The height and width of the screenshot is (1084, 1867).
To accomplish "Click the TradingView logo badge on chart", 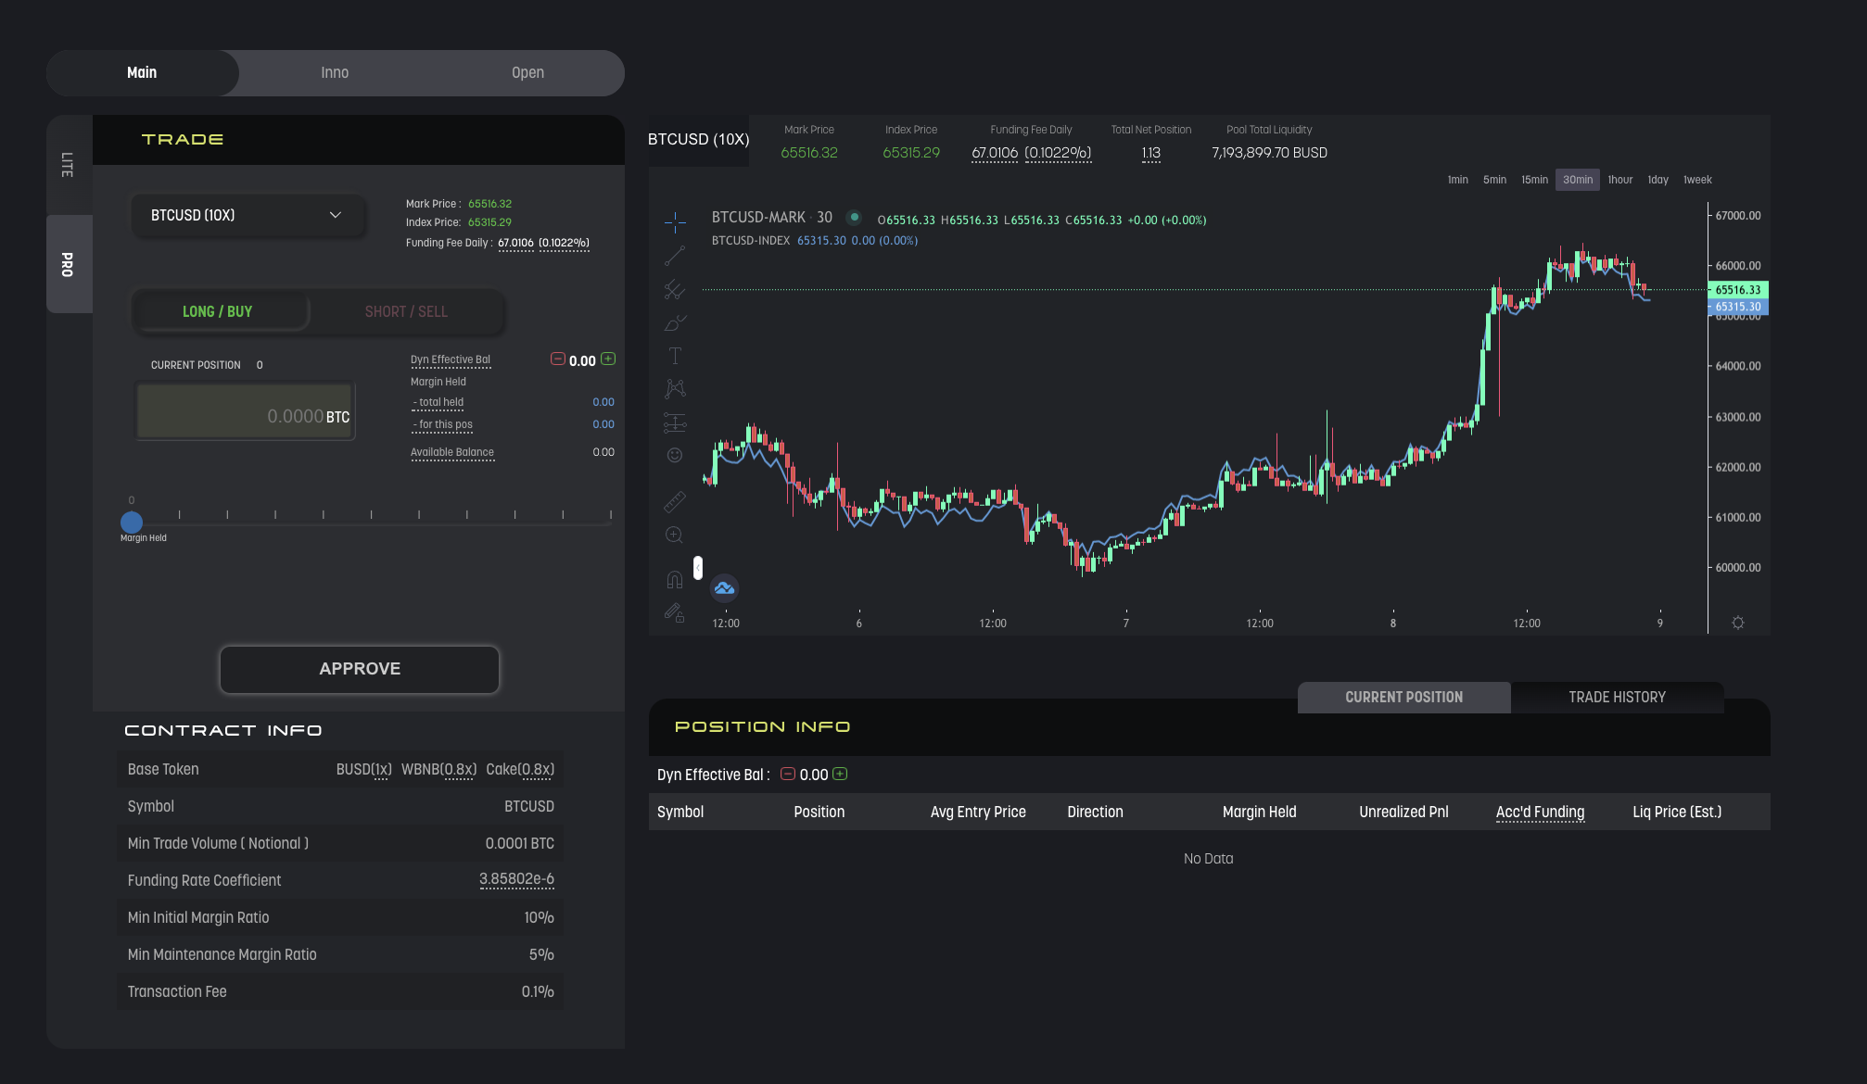I will click(725, 588).
